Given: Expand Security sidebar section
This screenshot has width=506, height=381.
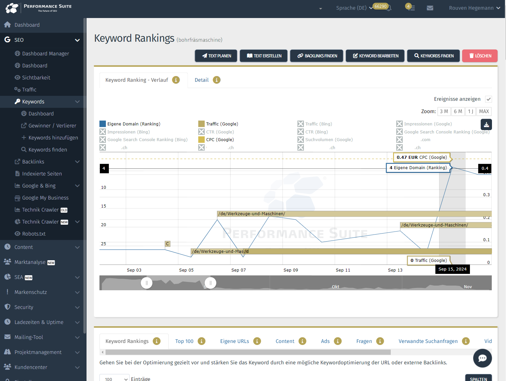Looking at the screenshot, I should pyautogui.click(x=77, y=307).
